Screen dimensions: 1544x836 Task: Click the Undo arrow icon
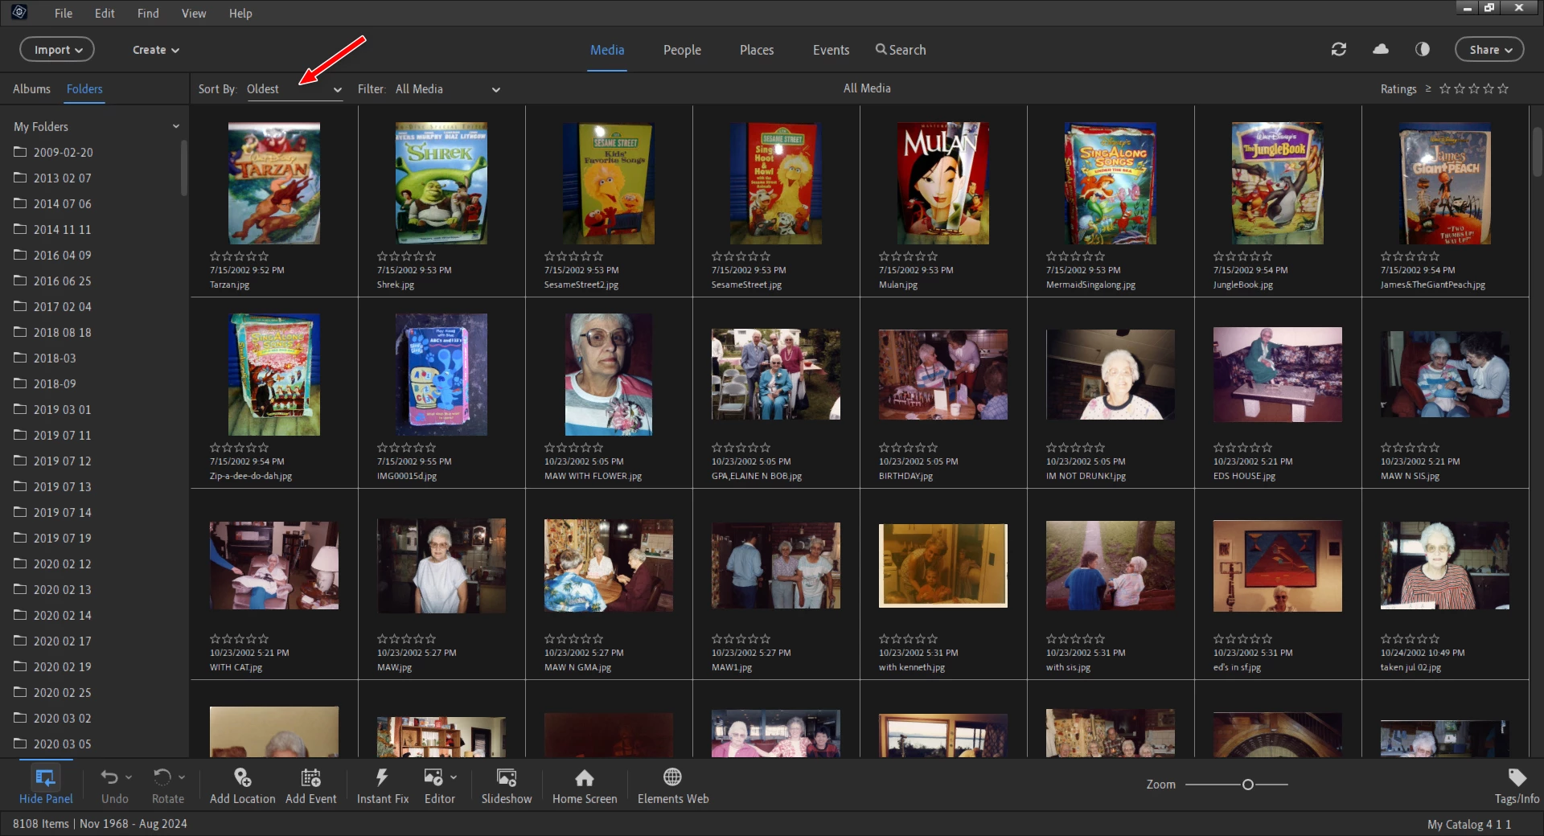109,777
